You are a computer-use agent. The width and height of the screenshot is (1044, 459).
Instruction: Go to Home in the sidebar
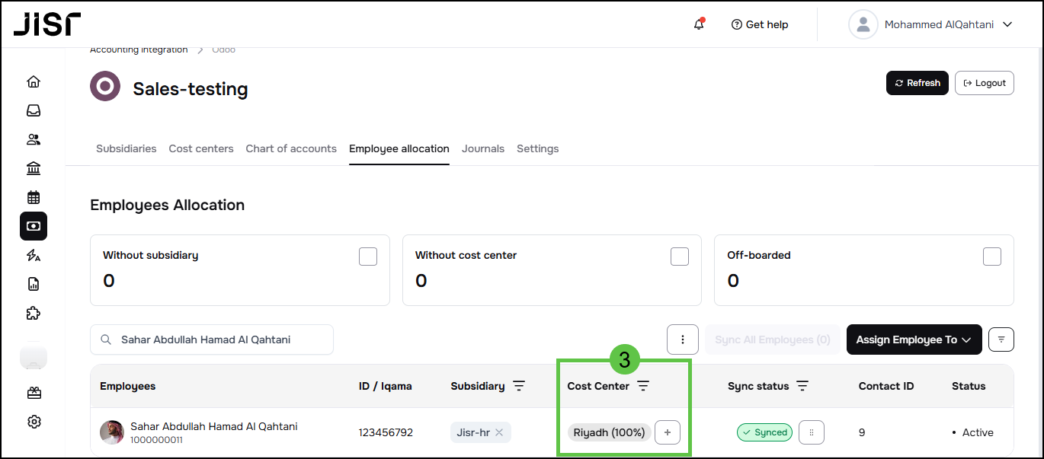(x=34, y=81)
